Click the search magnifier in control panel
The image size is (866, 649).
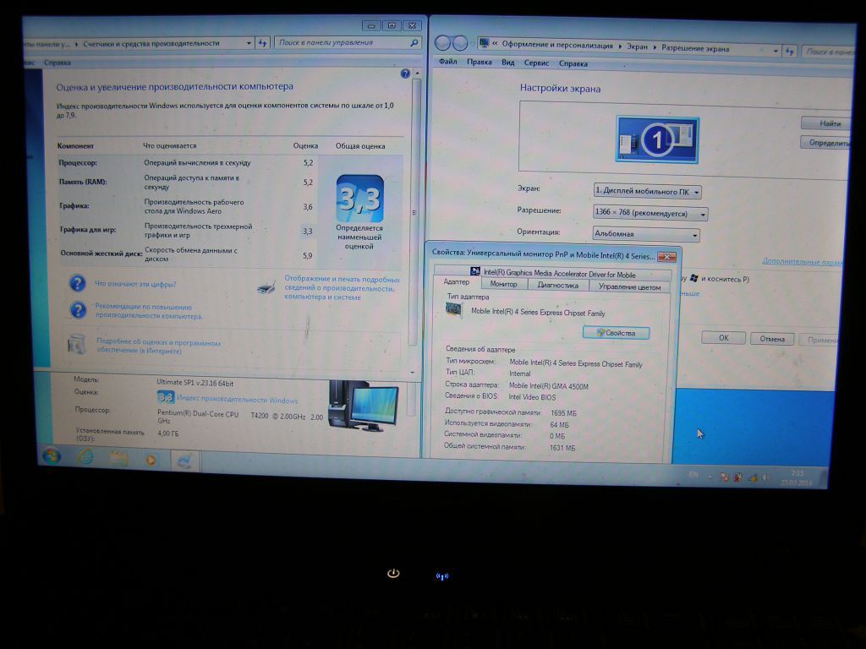pos(414,42)
